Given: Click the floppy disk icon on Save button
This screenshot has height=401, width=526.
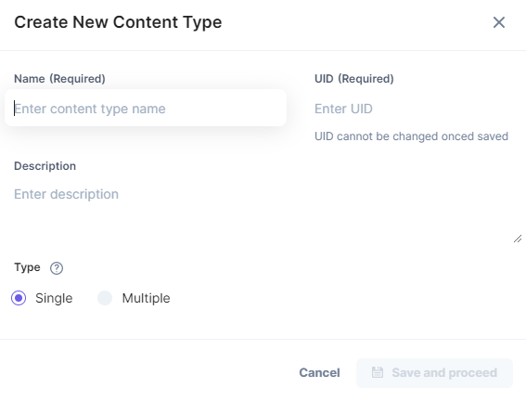Looking at the screenshot, I should (378, 372).
